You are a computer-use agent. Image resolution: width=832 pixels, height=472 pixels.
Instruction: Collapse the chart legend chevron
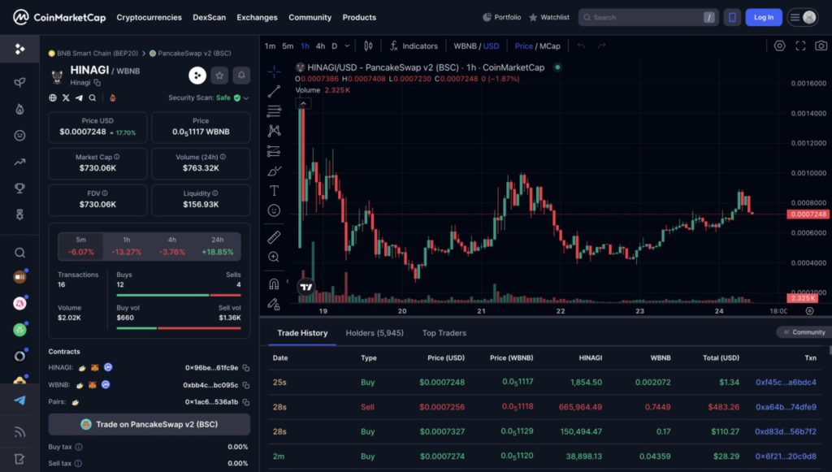coord(303,103)
